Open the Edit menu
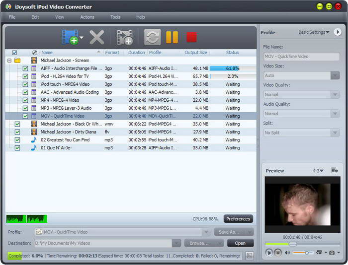348x265 pixels. (35, 17)
